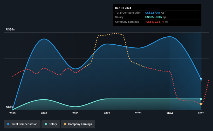Click the Total Compensation row label in tooltip
The width and height of the screenshot is (213, 131).
128,13
